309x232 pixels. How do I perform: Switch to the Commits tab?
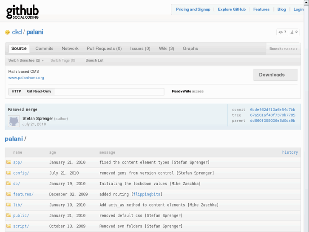tap(44, 49)
